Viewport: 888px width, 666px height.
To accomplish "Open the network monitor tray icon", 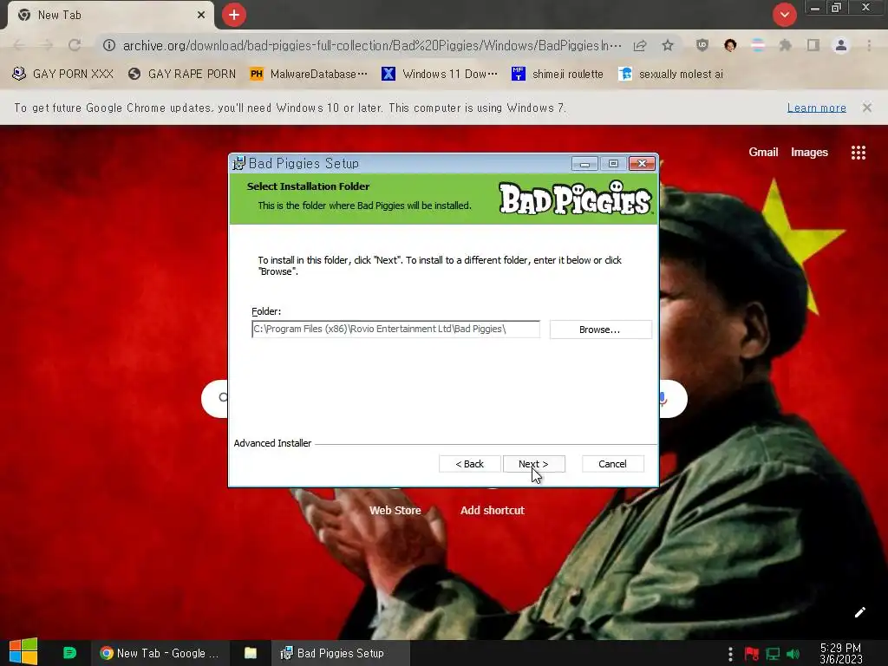I will (773, 654).
